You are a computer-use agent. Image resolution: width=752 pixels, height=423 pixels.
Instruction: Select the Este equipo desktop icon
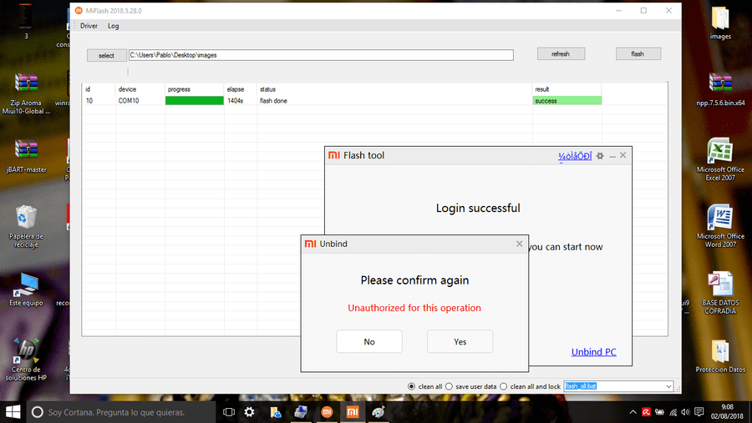point(26,290)
